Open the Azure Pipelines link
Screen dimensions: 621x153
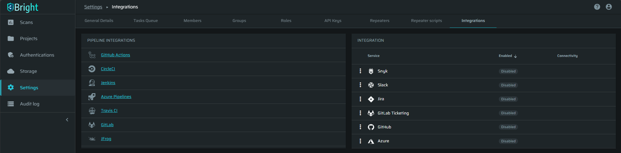[x=116, y=97]
